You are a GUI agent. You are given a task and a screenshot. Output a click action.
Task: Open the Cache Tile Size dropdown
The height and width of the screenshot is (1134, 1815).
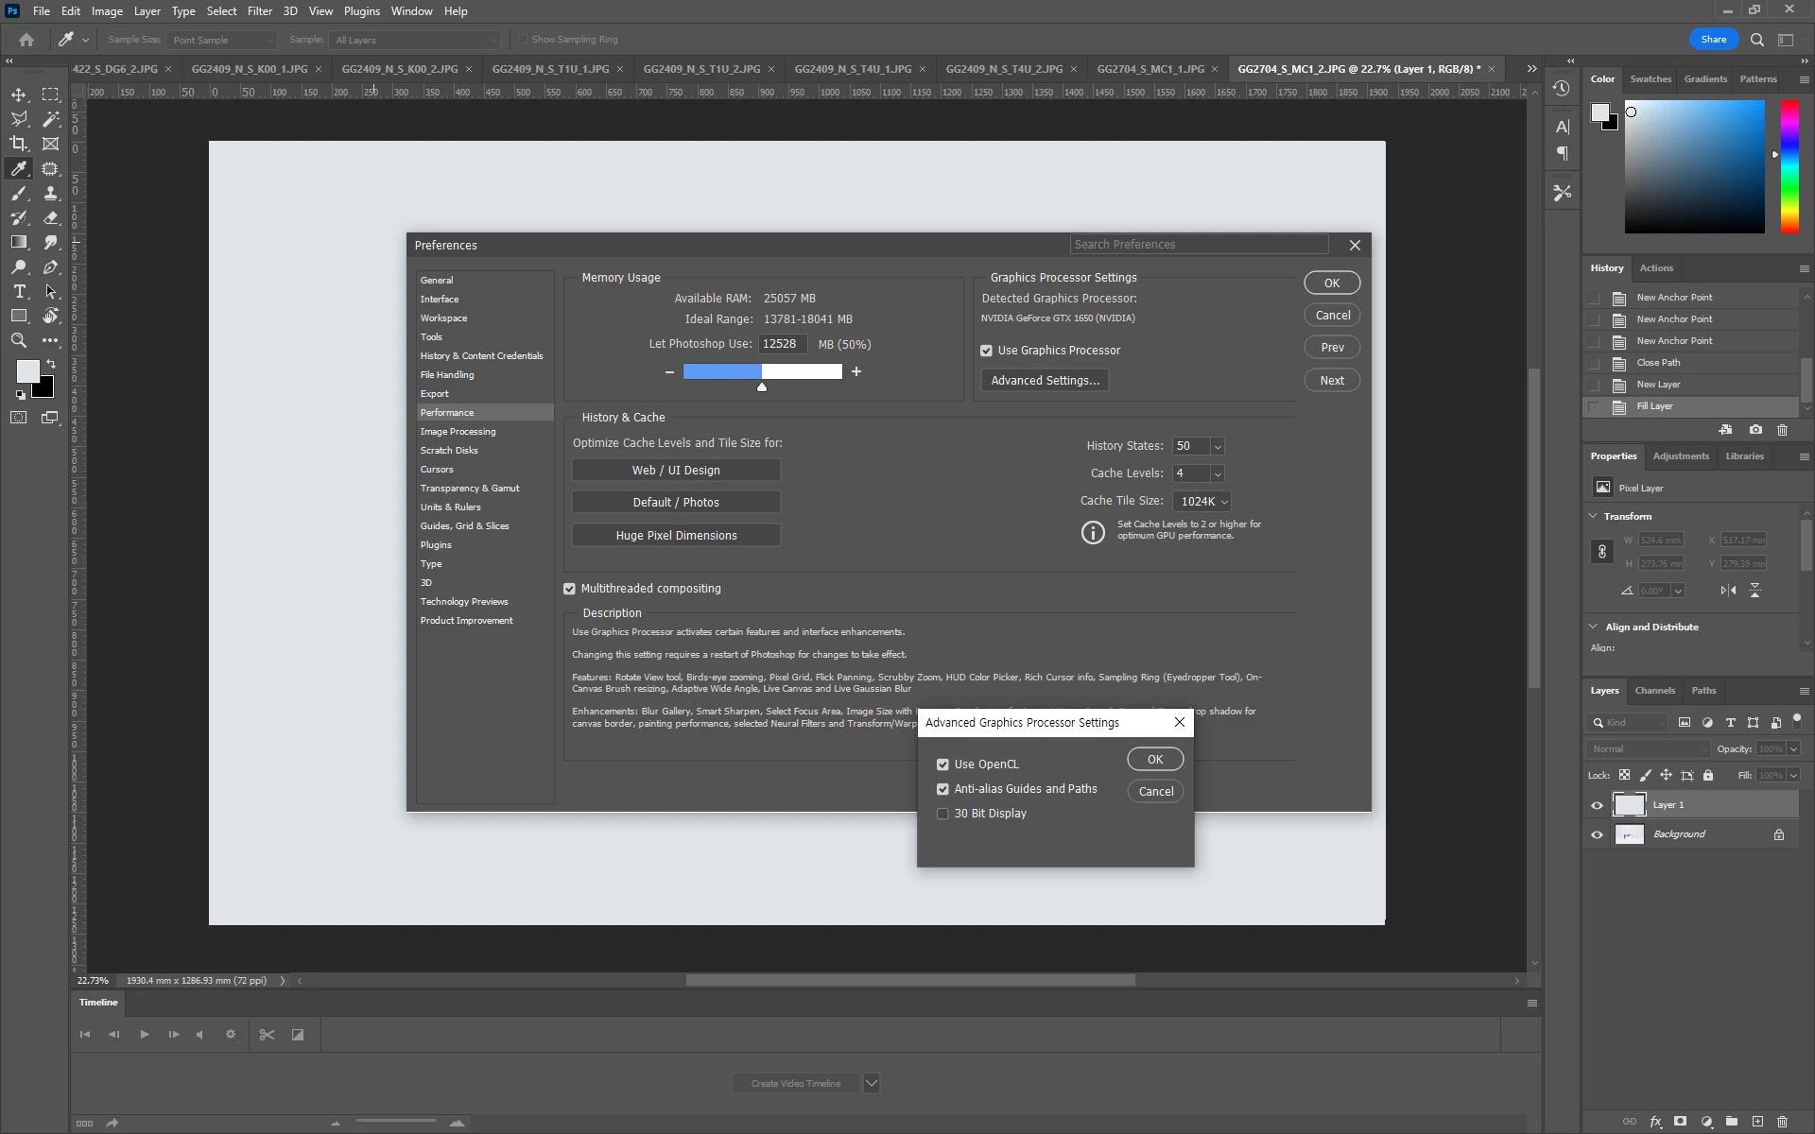point(1203,502)
